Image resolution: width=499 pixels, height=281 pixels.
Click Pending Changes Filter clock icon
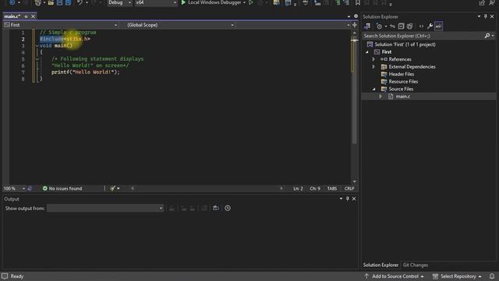point(379,26)
